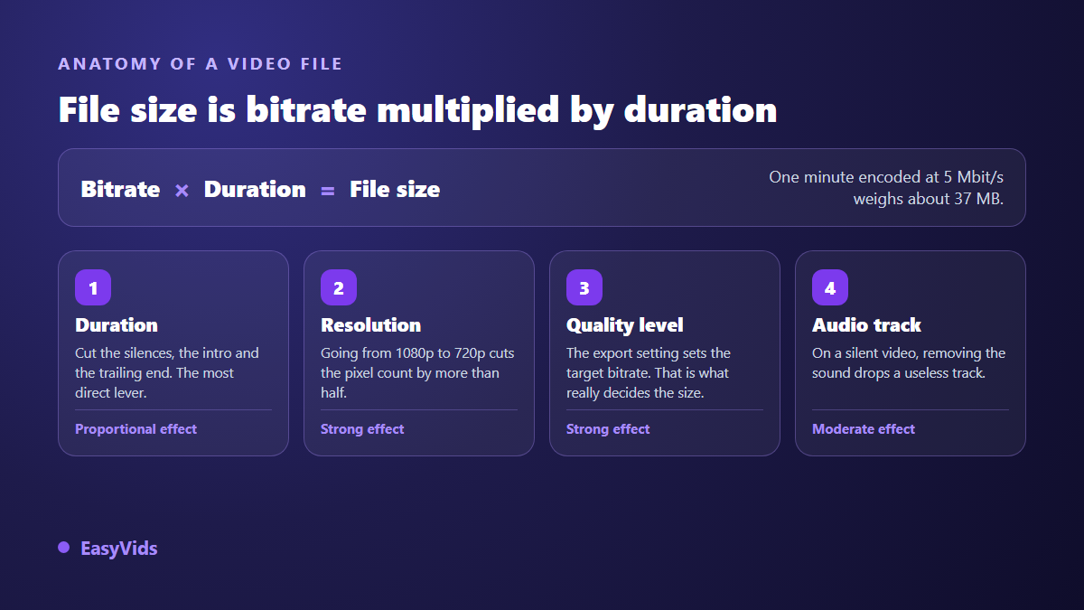Click 'File size' in the formula bar

coord(395,189)
